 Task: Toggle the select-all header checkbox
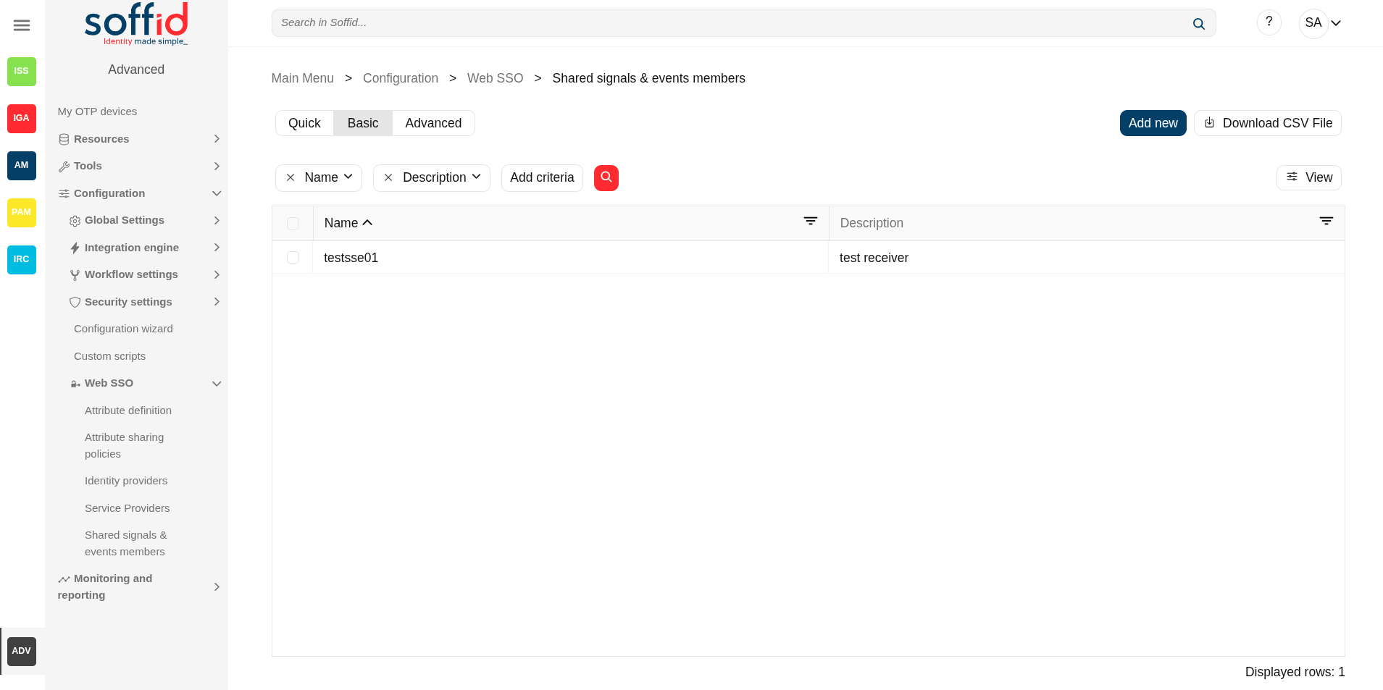[293, 223]
